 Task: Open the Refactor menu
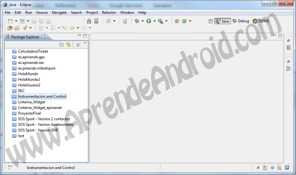pos(109,12)
